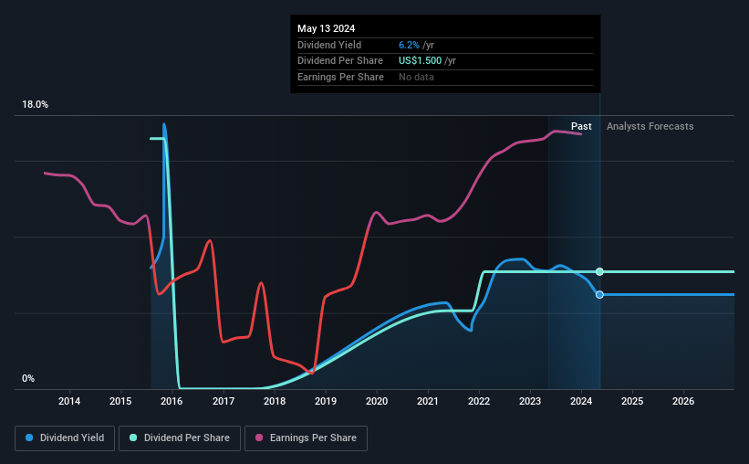749x464 pixels.
Task: Click the blue Dividend Yield data point marker
Action: tap(599, 295)
